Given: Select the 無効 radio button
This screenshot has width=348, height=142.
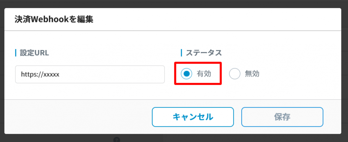Looking at the screenshot, I should (x=235, y=73).
